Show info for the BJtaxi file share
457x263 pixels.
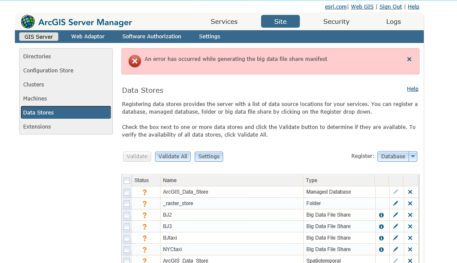[381, 238]
